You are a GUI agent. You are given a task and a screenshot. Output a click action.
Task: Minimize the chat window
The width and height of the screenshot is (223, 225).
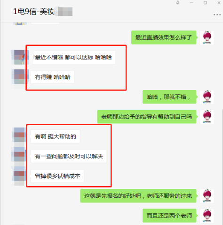(x=191, y=3)
